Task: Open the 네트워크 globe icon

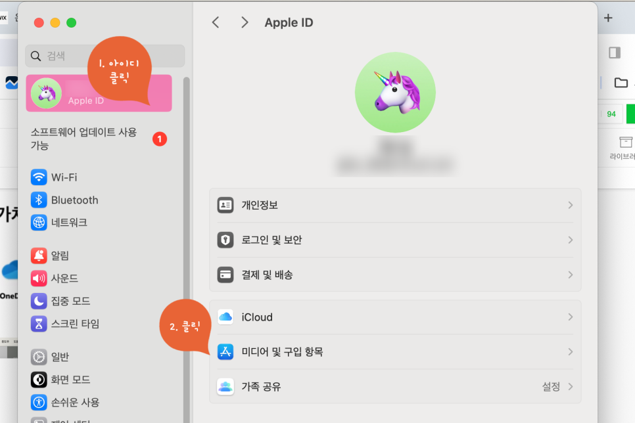Action: click(39, 223)
